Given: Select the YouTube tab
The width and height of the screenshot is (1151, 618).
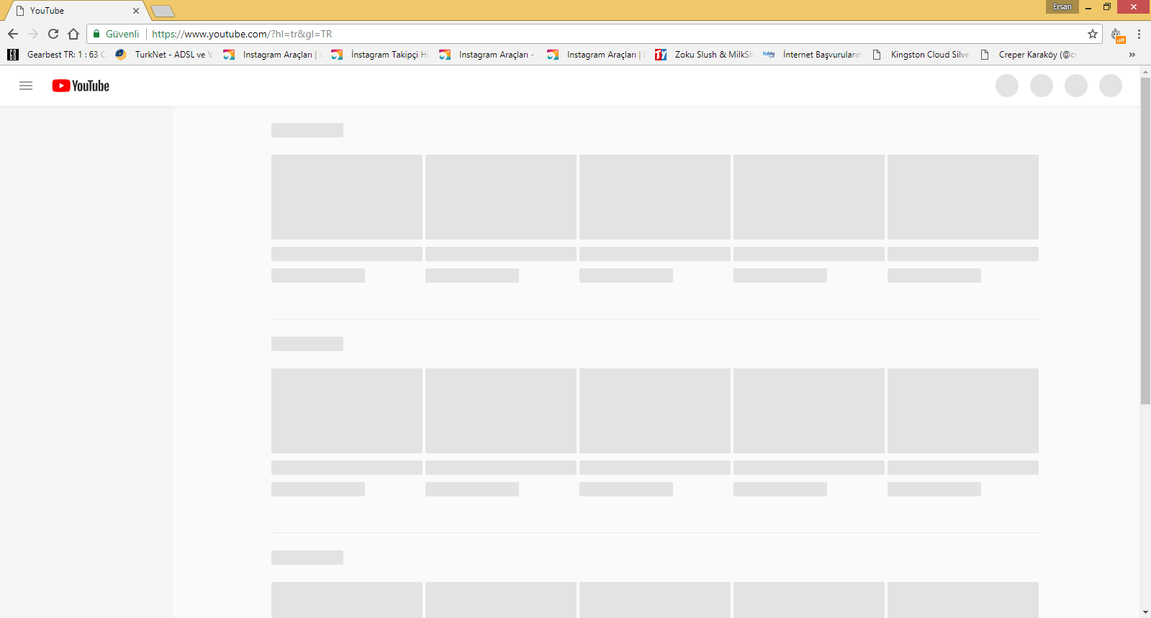Looking at the screenshot, I should [76, 11].
